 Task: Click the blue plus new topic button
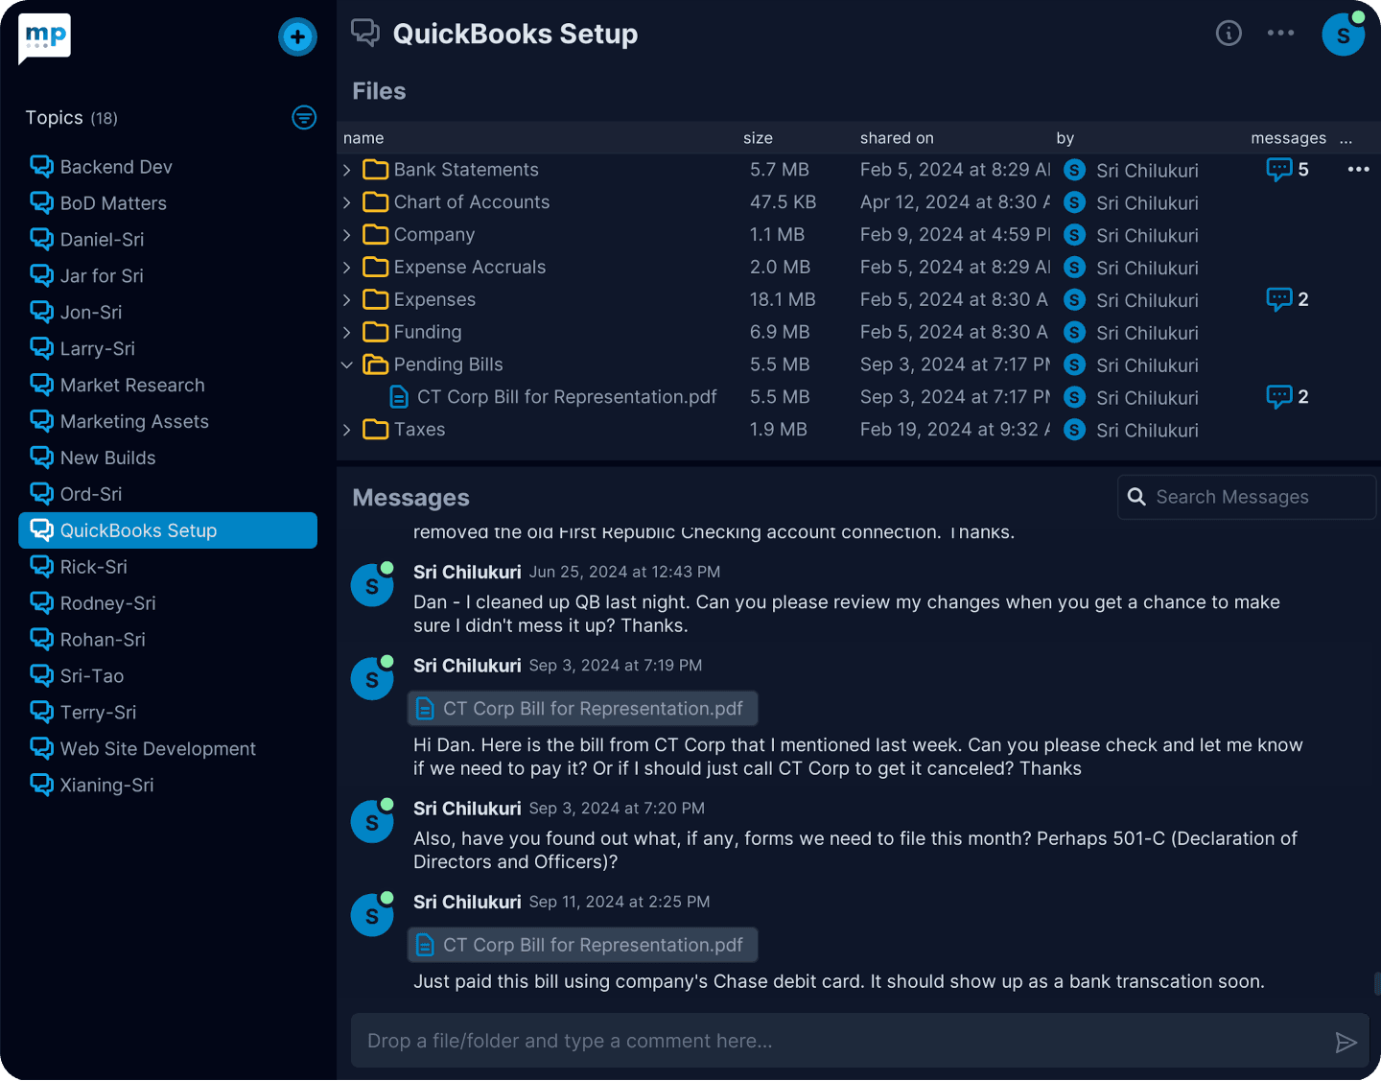297,37
